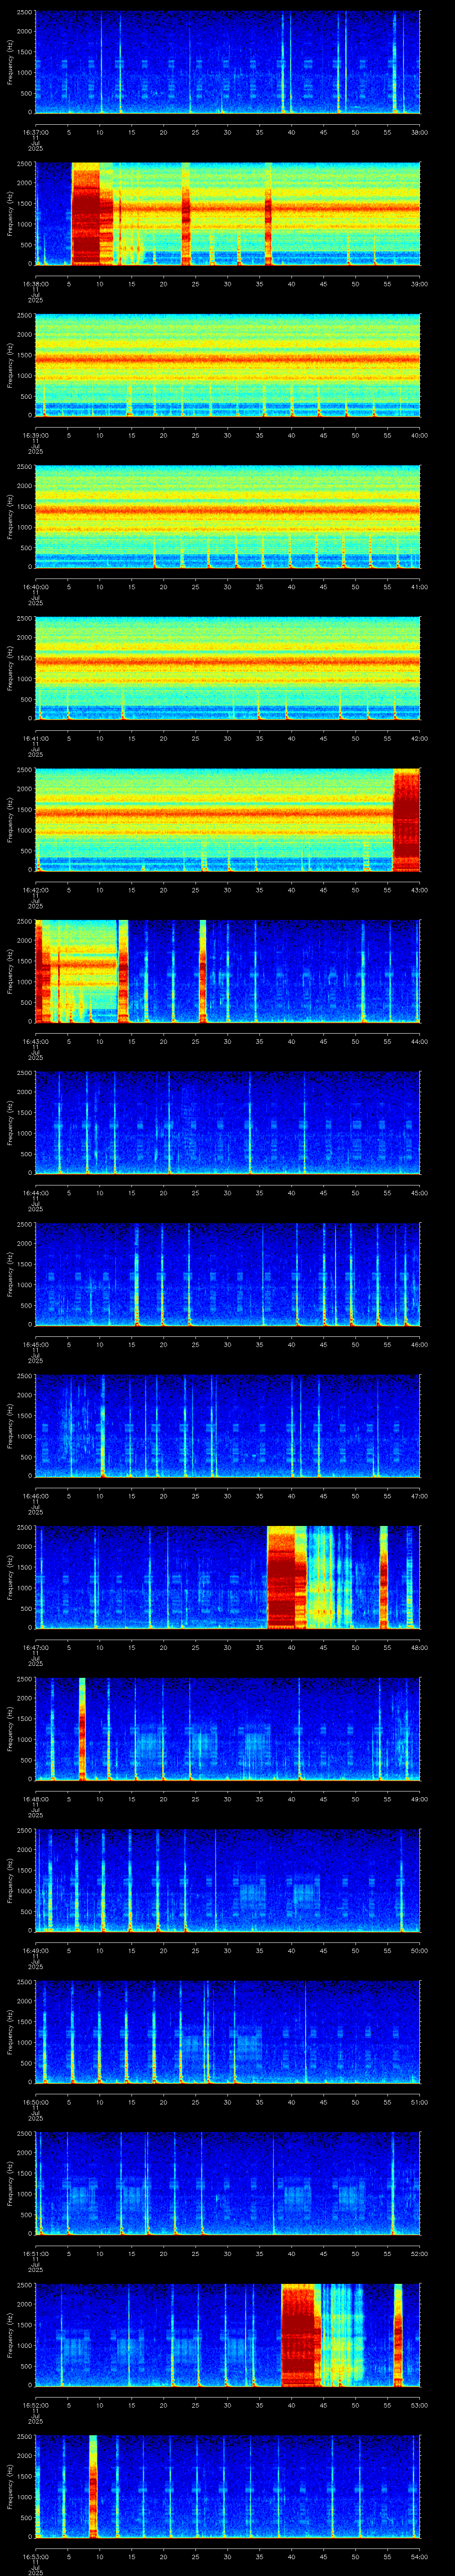Viewport: 455px width, 2576px height.
Task: Click the "16:43:00" start time label
Action: click(35, 1041)
